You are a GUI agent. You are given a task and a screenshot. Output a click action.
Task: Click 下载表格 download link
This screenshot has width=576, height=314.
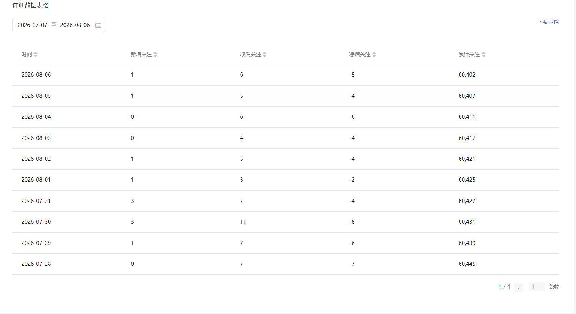click(548, 22)
